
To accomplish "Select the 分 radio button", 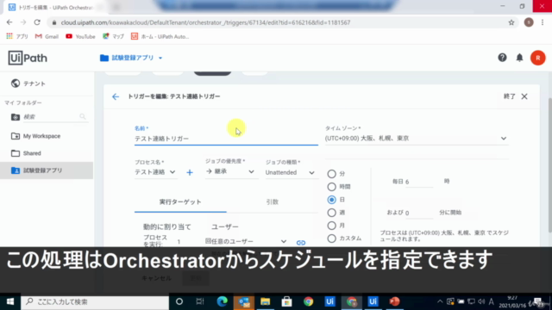I will pyautogui.click(x=331, y=174).
